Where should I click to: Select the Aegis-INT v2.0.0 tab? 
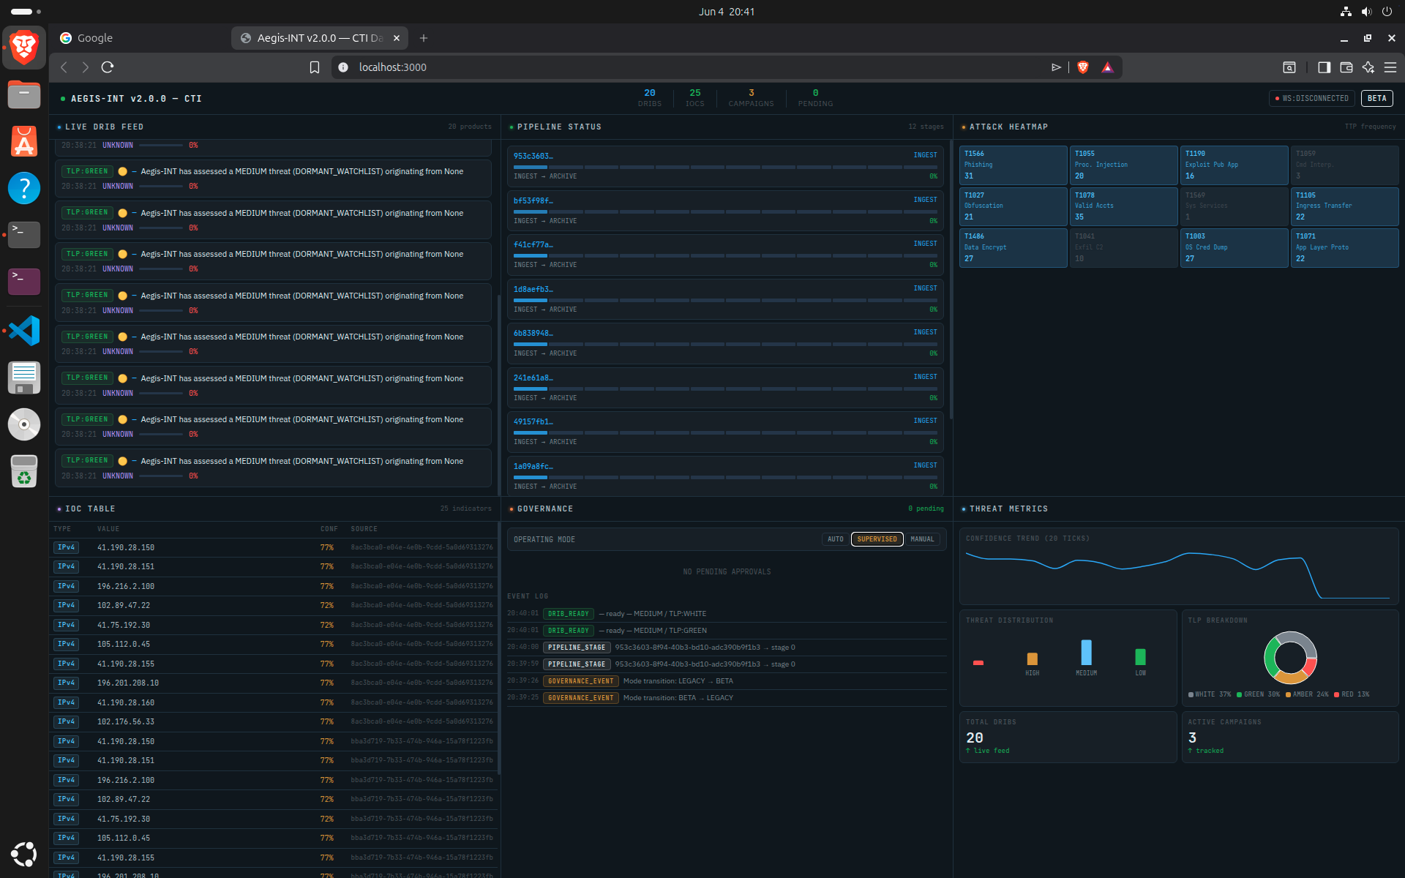pyautogui.click(x=321, y=38)
